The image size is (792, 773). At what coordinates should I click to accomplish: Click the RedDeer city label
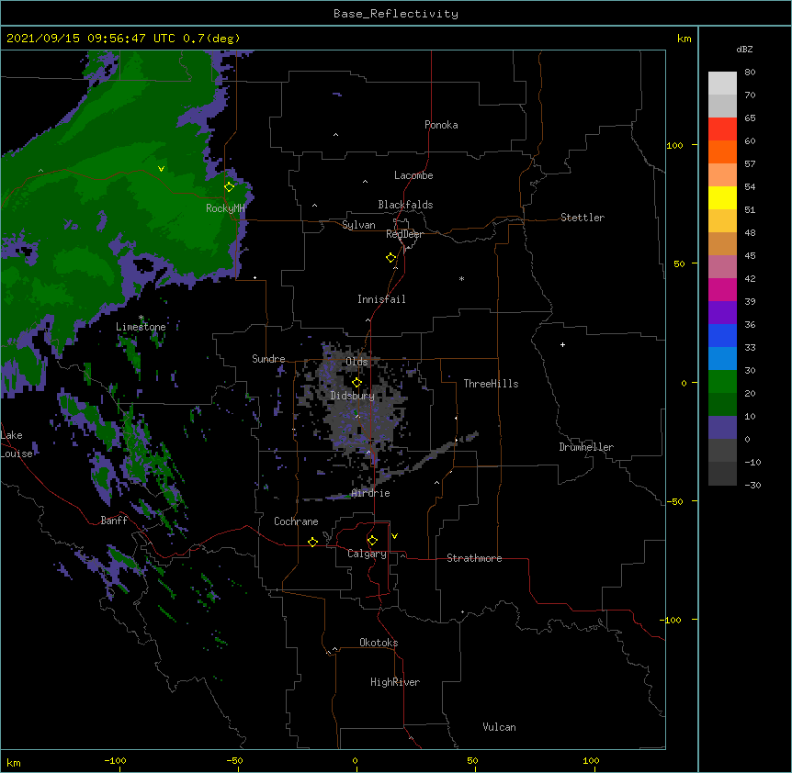pyautogui.click(x=404, y=234)
